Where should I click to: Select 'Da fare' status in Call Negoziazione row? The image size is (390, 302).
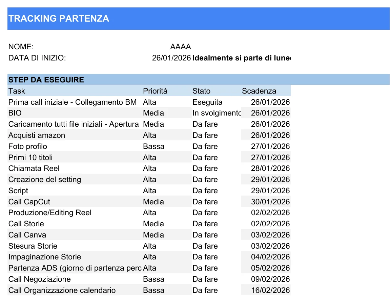(x=216, y=279)
